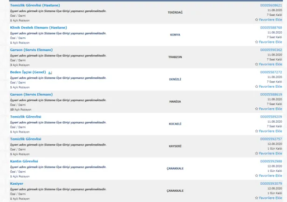287x202 pixels.
Task: Open the Klinik Destek Elemanı (Hastane) listing
Action: coord(38,28)
